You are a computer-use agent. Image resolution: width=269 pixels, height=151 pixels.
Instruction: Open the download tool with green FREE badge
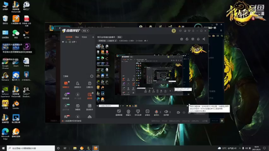click(66, 107)
